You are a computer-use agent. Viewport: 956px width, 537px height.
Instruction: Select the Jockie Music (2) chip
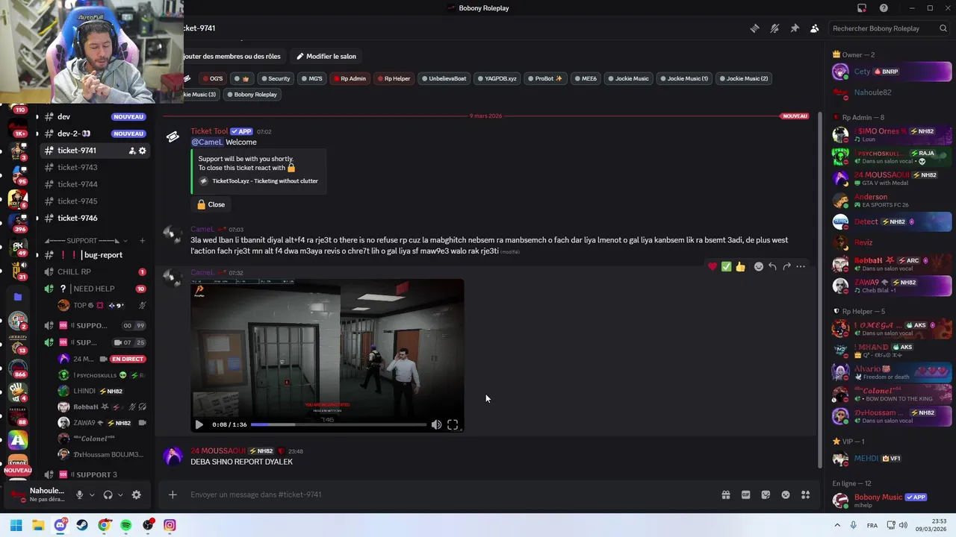(x=743, y=78)
